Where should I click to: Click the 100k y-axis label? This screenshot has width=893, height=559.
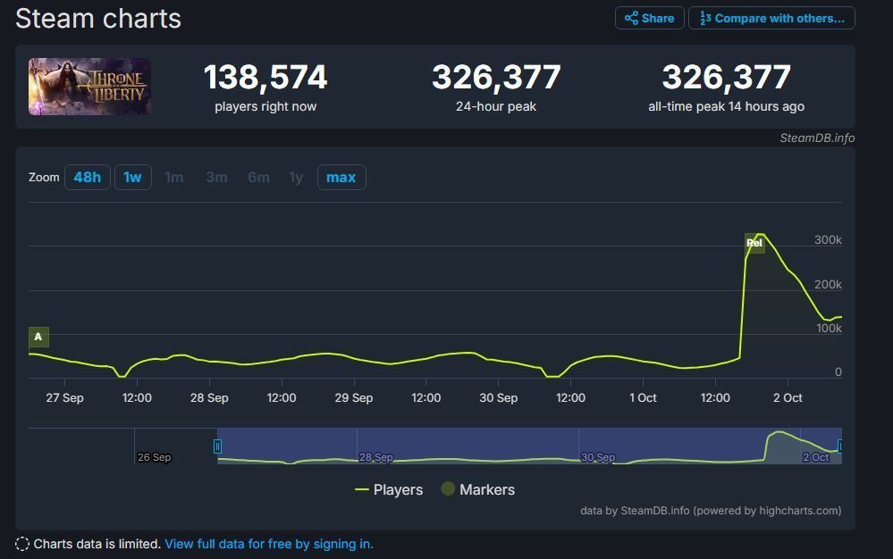tap(829, 328)
